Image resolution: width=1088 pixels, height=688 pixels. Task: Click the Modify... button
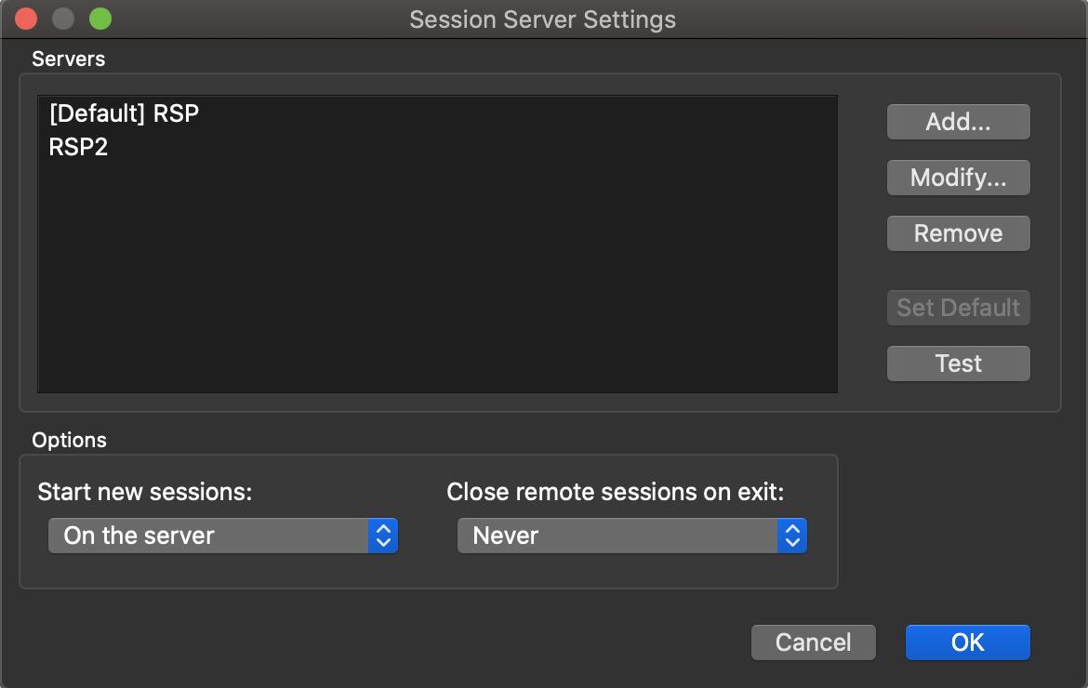click(958, 178)
